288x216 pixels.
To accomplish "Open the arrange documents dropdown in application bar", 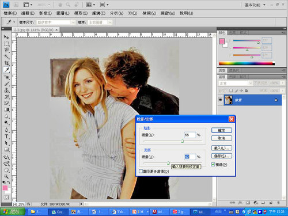I will pyautogui.click(x=90, y=5).
